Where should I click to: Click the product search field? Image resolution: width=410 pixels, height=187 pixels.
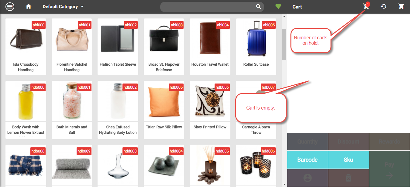click(x=212, y=7)
